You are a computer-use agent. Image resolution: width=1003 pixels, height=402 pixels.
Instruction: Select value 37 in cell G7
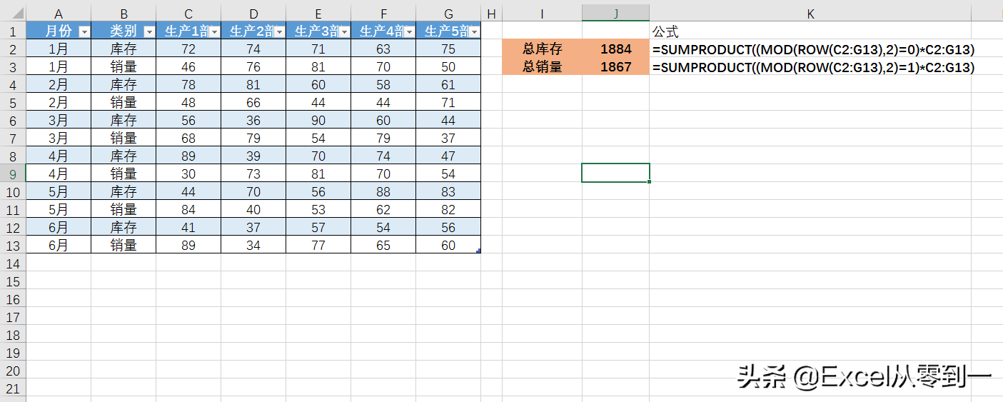point(448,139)
